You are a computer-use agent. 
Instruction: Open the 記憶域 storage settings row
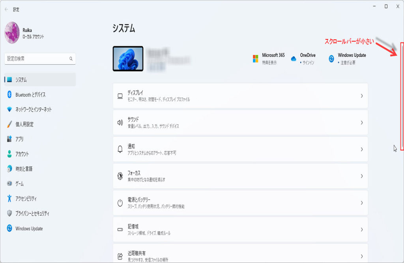[x=240, y=229]
